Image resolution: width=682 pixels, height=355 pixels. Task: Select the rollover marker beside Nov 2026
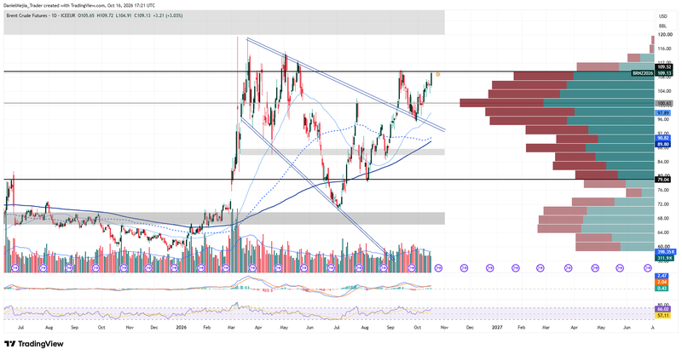tap(438, 268)
